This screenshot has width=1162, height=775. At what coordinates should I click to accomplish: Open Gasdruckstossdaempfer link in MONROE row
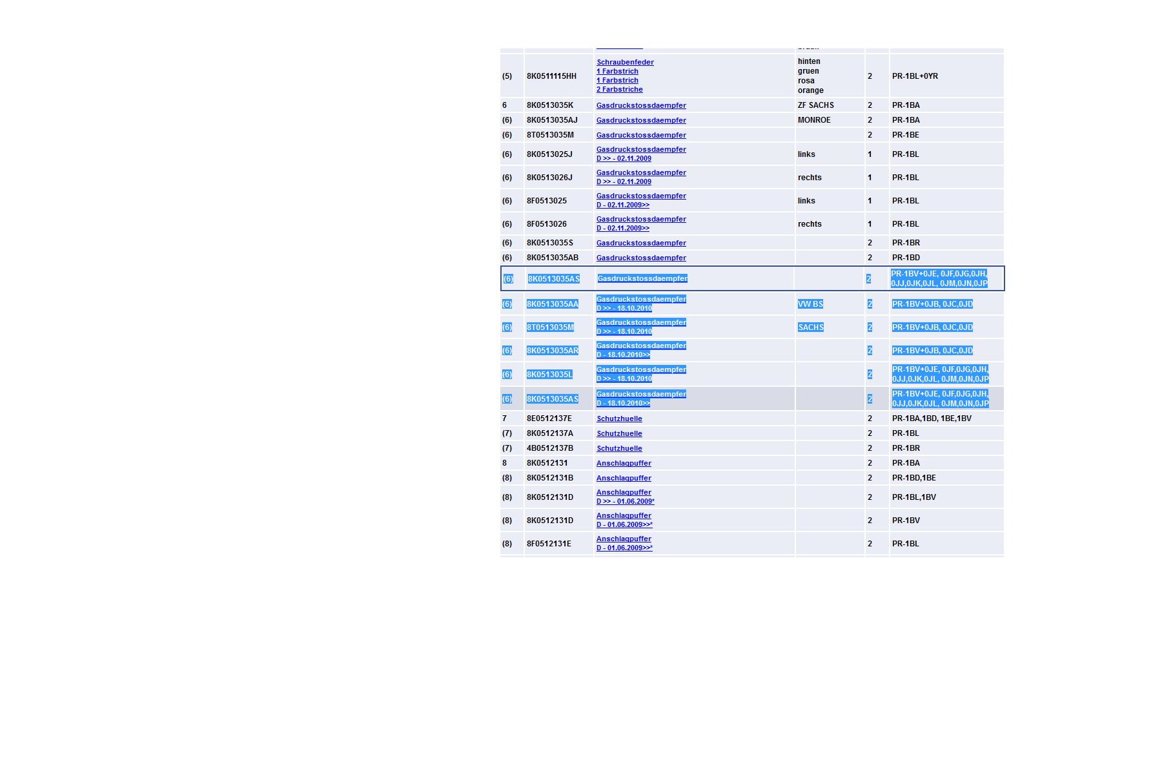[x=641, y=120]
